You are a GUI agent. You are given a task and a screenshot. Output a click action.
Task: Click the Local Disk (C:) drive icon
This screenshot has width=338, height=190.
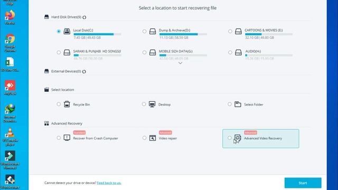click(67, 32)
